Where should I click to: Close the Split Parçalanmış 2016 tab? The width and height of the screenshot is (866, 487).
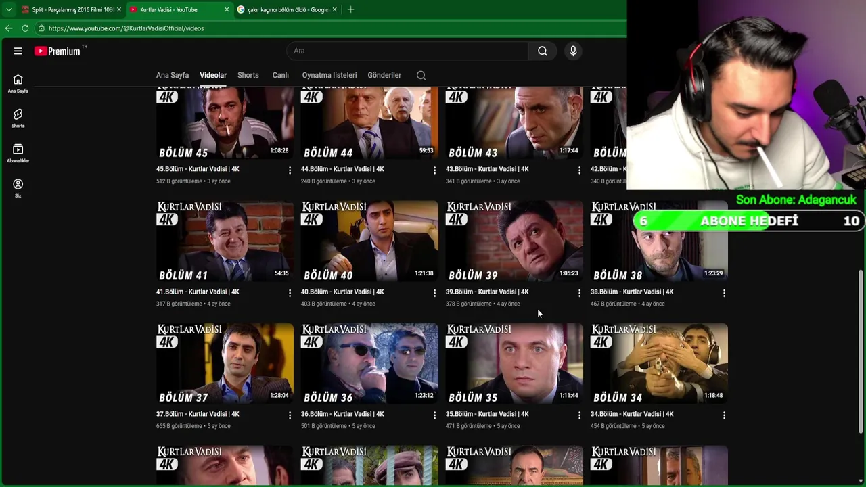pyautogui.click(x=119, y=9)
